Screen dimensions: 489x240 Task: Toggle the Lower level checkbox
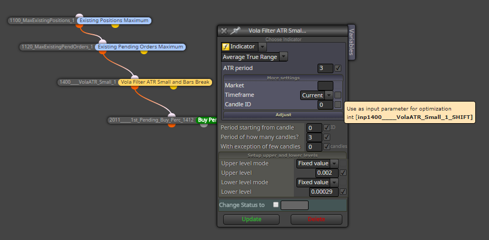(x=343, y=192)
